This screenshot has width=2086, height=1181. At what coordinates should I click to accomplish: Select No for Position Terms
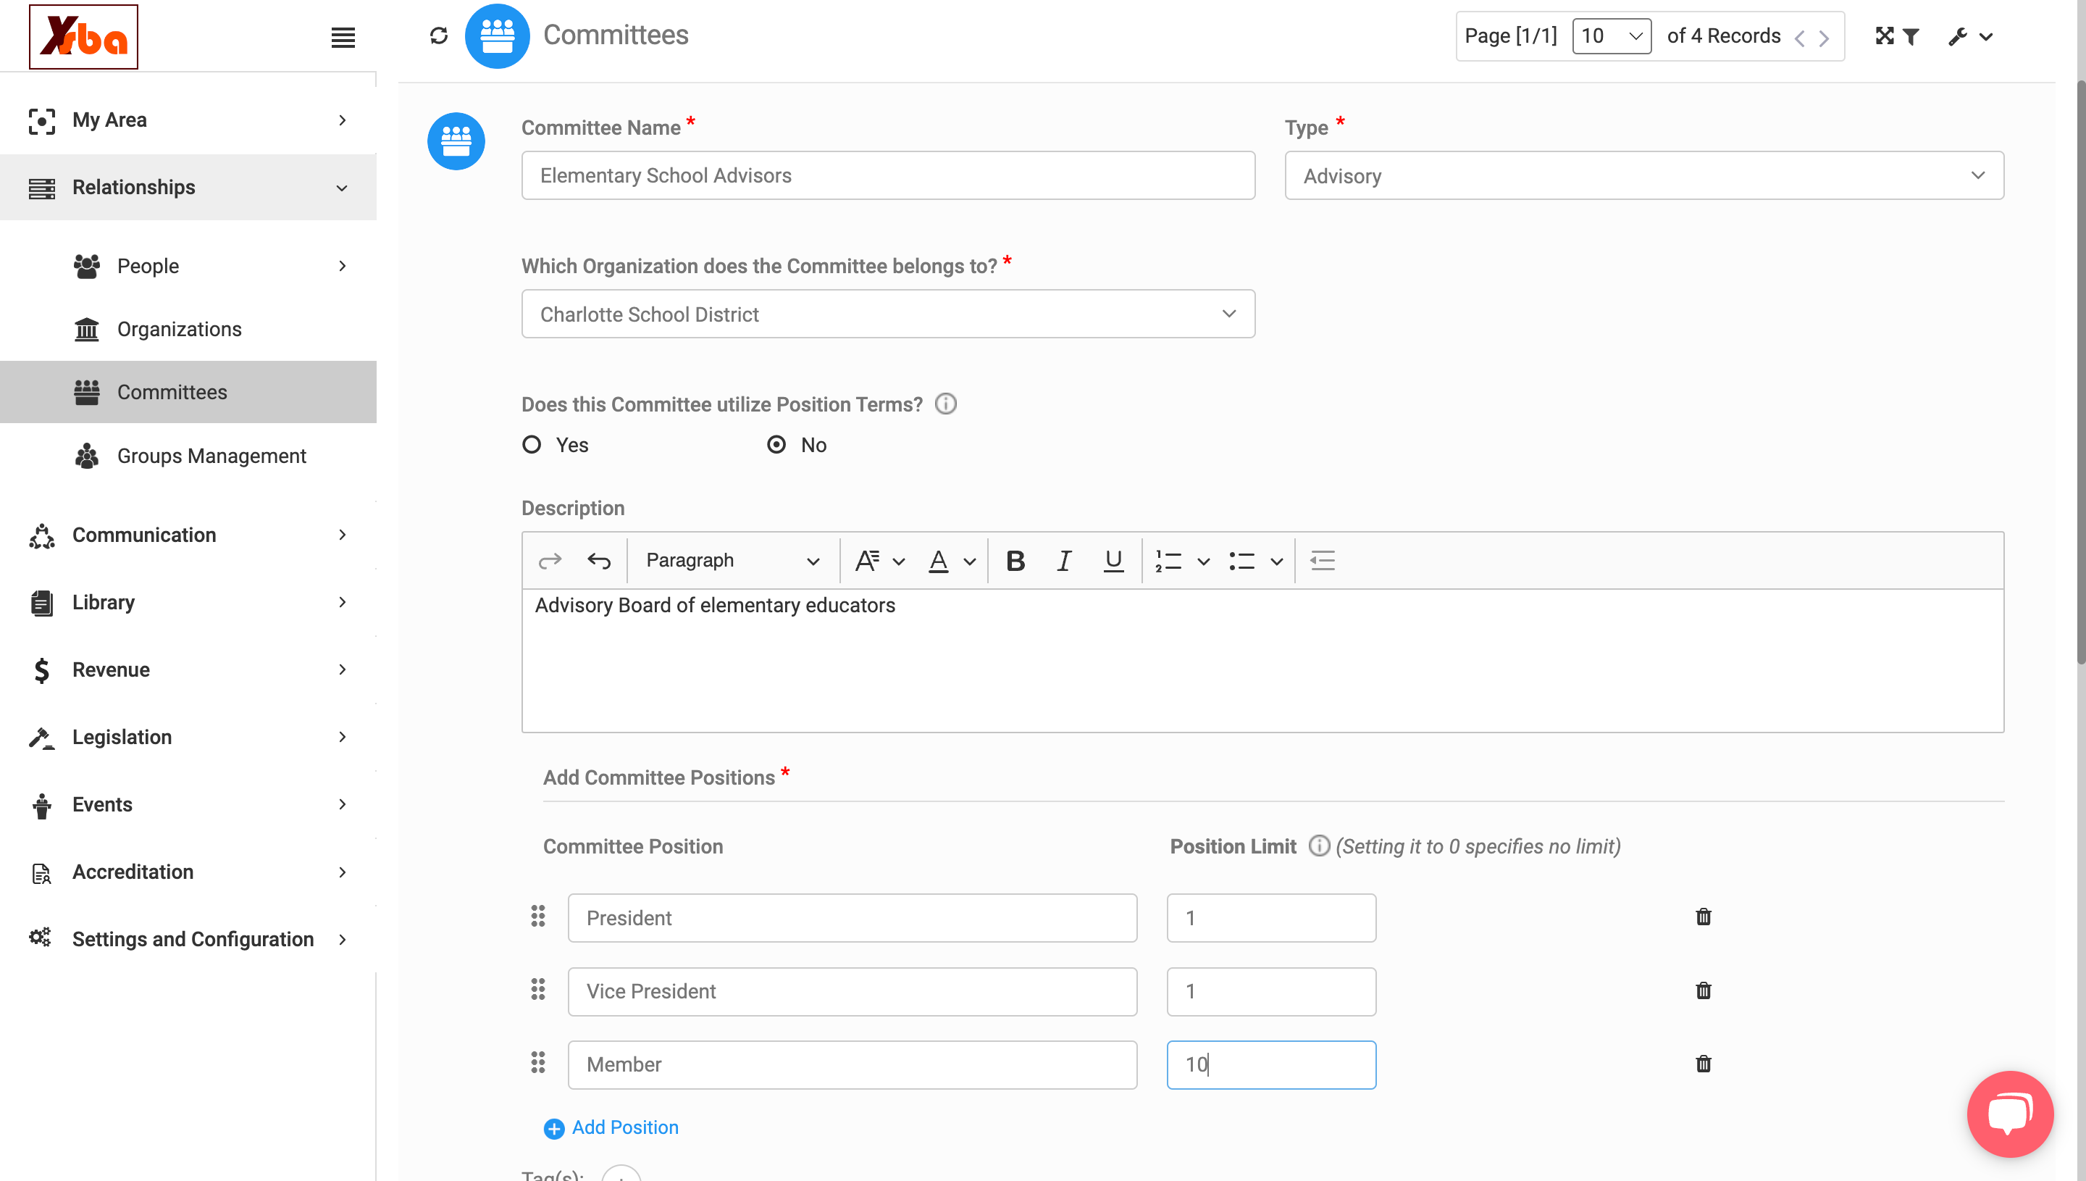[x=776, y=444]
